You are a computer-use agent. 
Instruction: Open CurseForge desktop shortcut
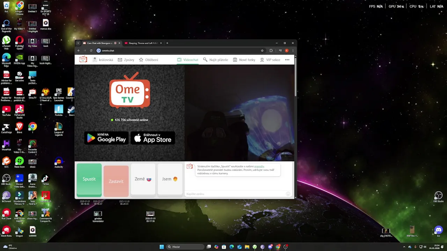6,128
